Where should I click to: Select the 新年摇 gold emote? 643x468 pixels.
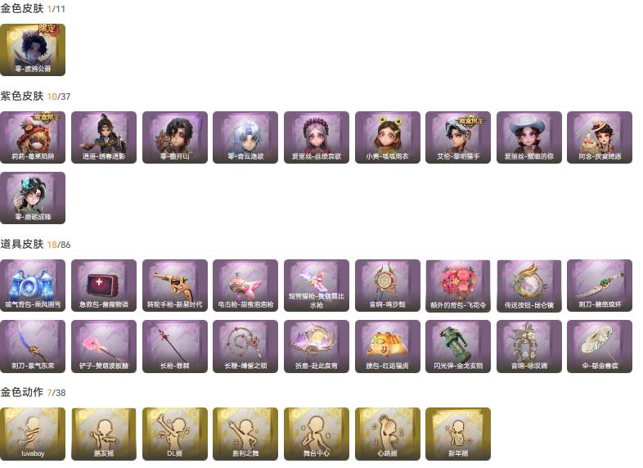(458, 434)
